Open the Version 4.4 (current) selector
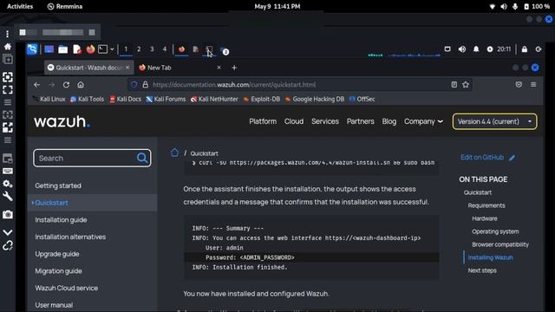The width and height of the screenshot is (555, 312). [x=494, y=121]
